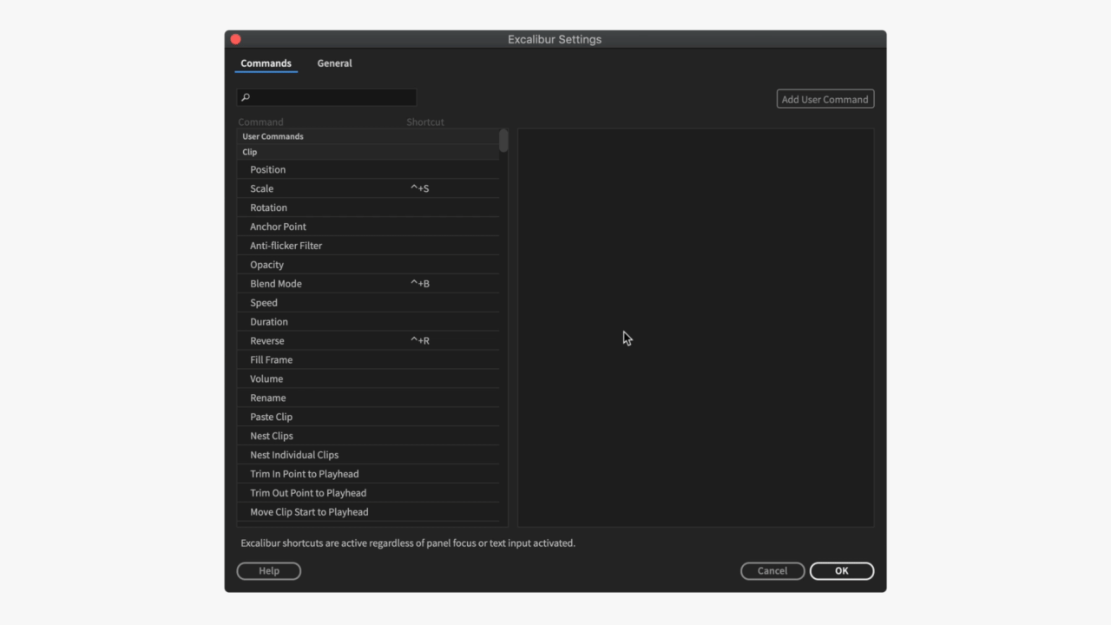Select the Volume command row
The image size is (1111, 625).
(368, 379)
